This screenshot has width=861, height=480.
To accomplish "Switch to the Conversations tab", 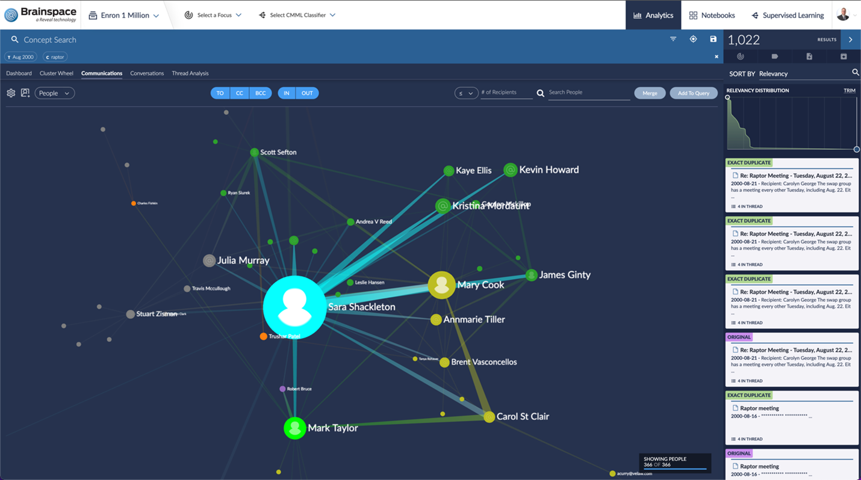I will [147, 73].
